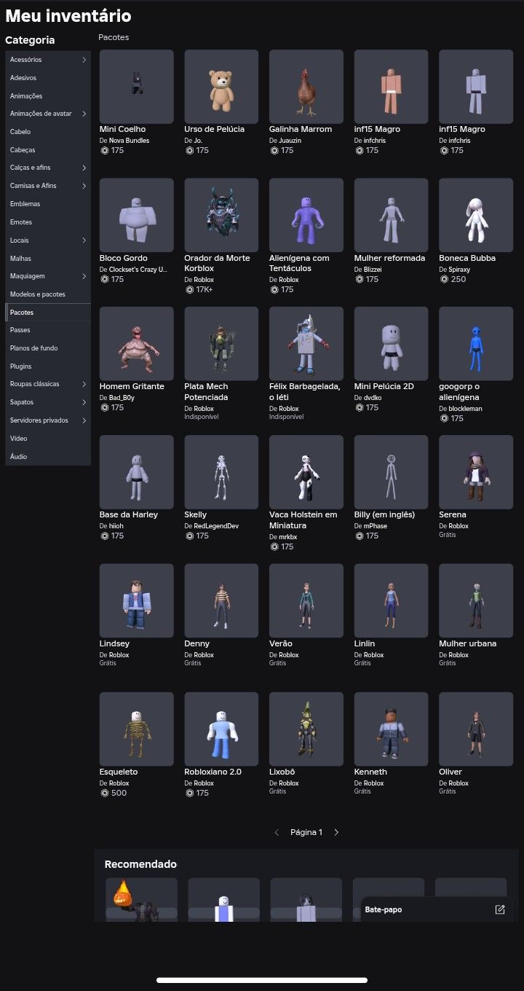The image size is (524, 991).
Task: Select the Modelos e pacotes category
Action: pos(48,294)
